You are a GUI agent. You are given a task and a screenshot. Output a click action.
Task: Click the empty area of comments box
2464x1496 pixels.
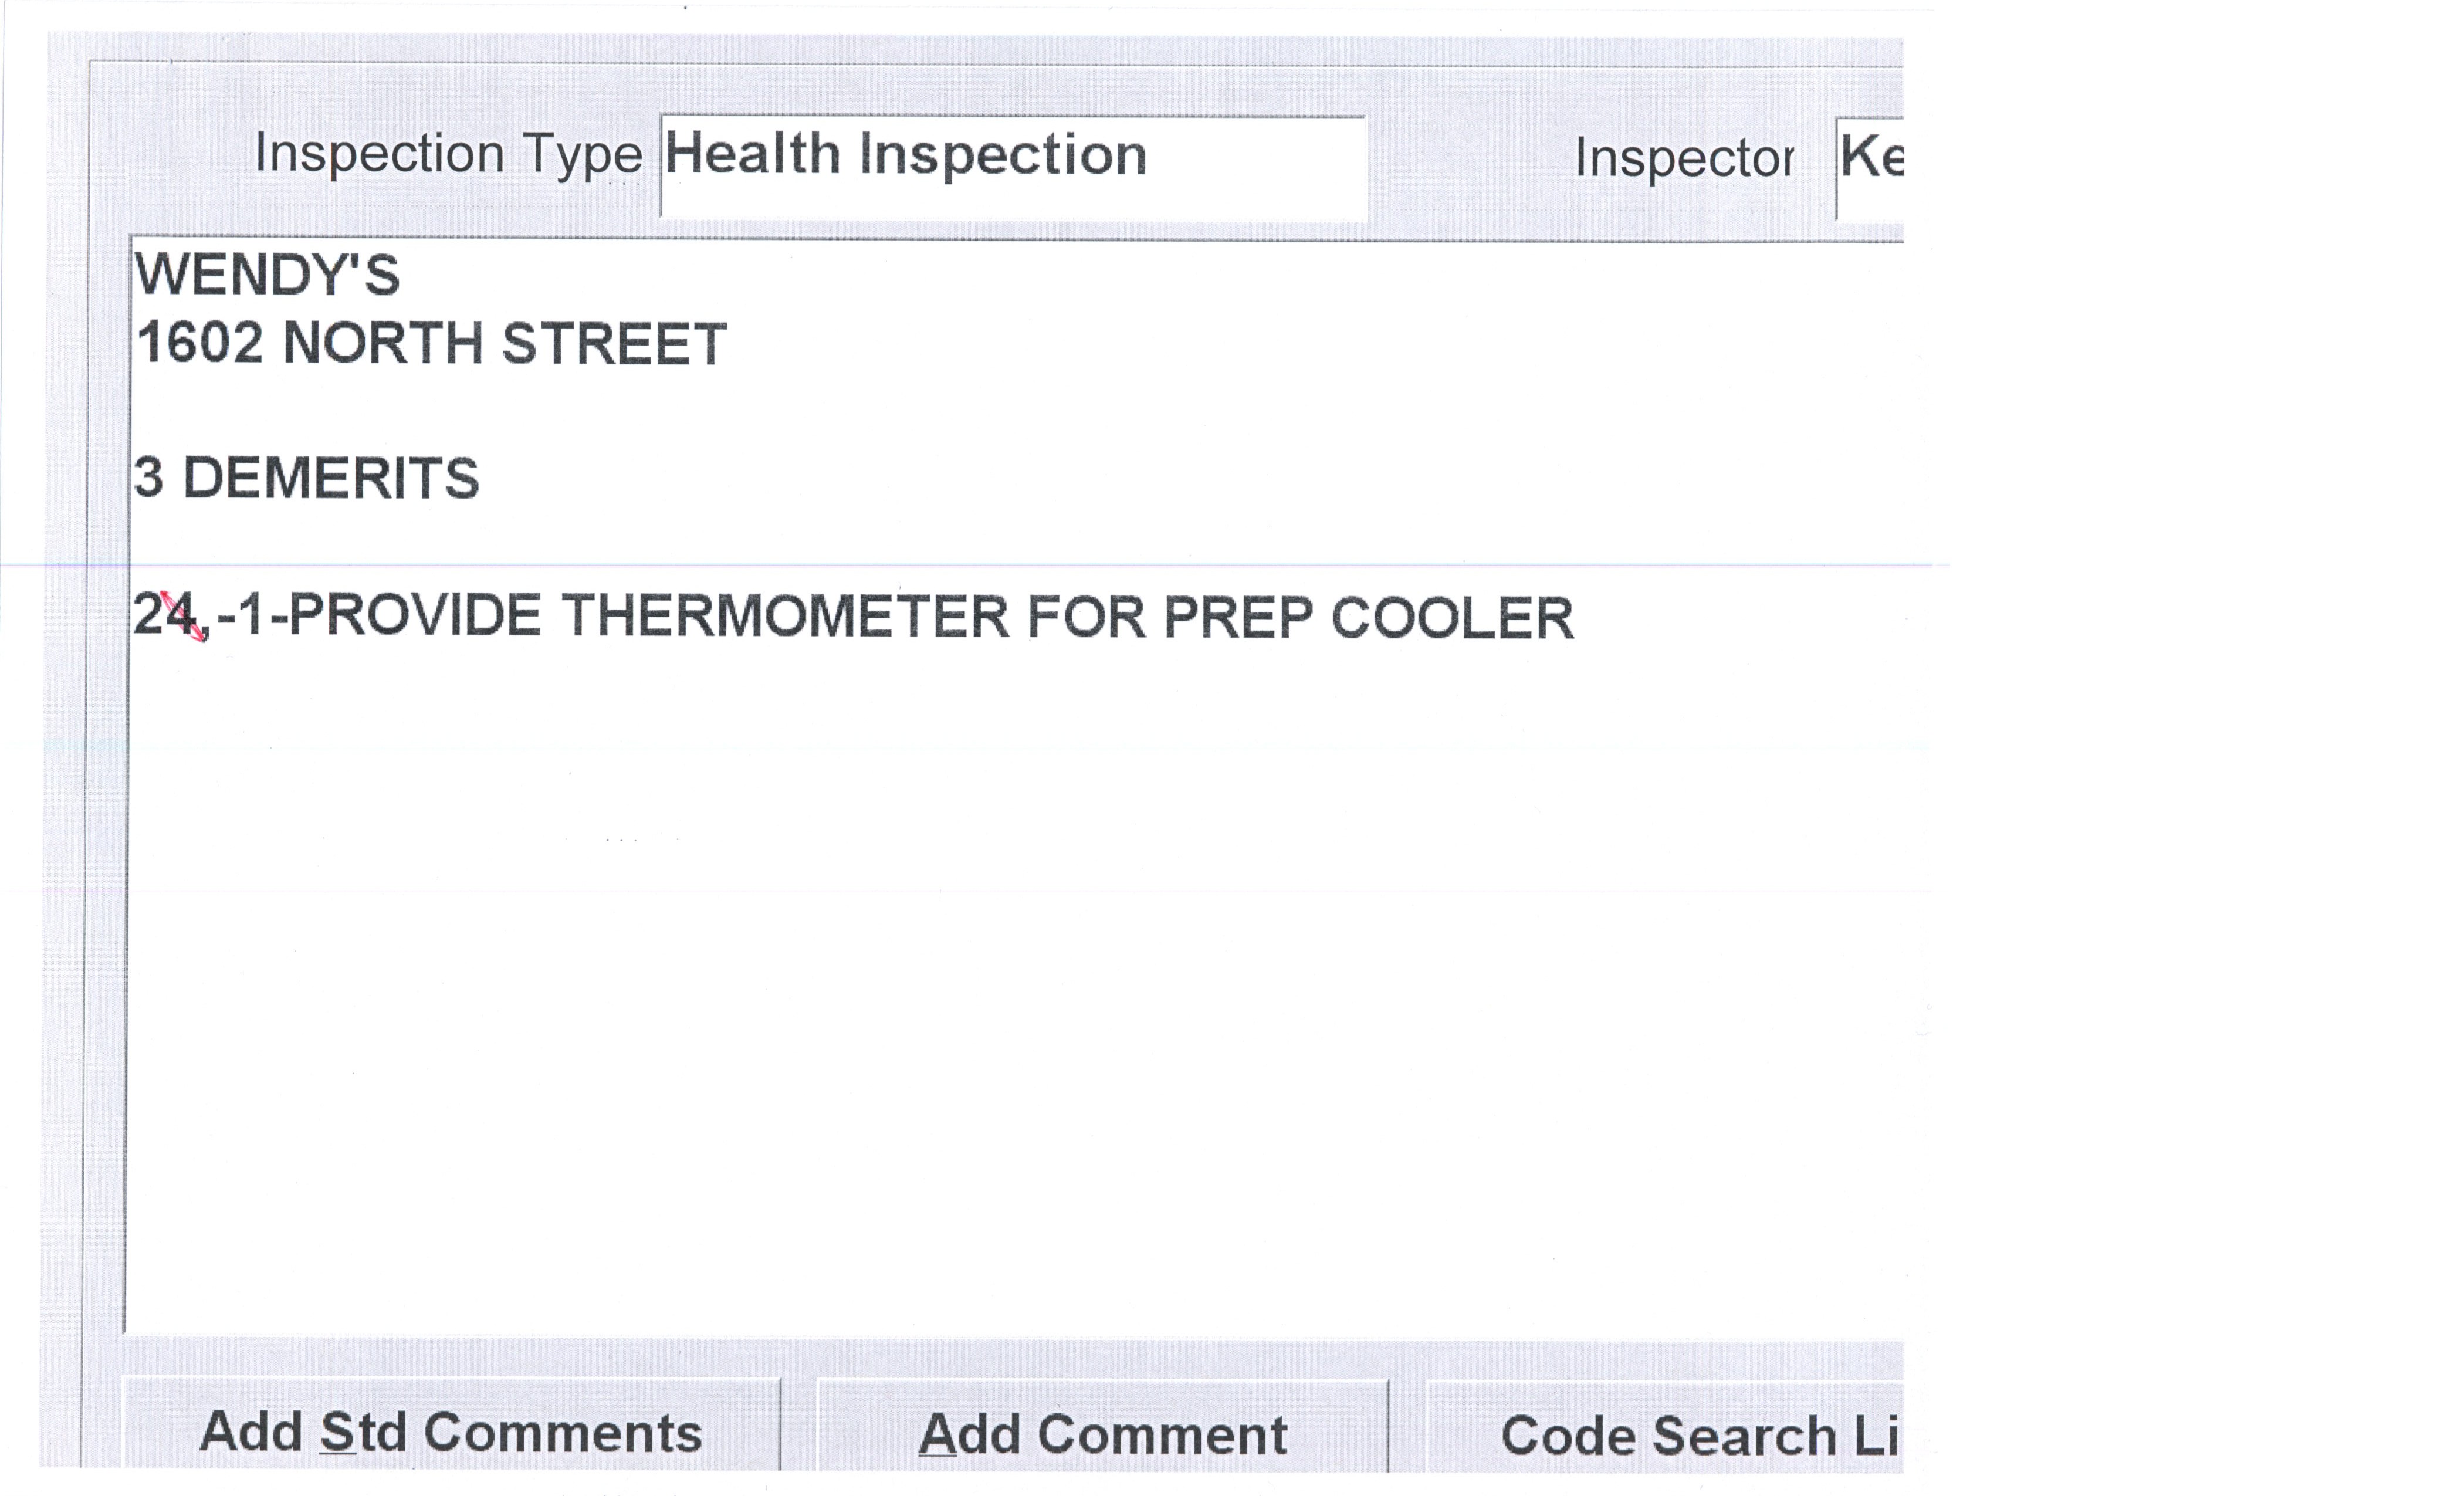(x=1000, y=1000)
